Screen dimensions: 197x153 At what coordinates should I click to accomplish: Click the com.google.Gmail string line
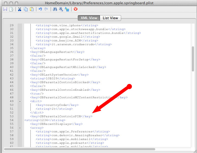(x=68, y=37)
